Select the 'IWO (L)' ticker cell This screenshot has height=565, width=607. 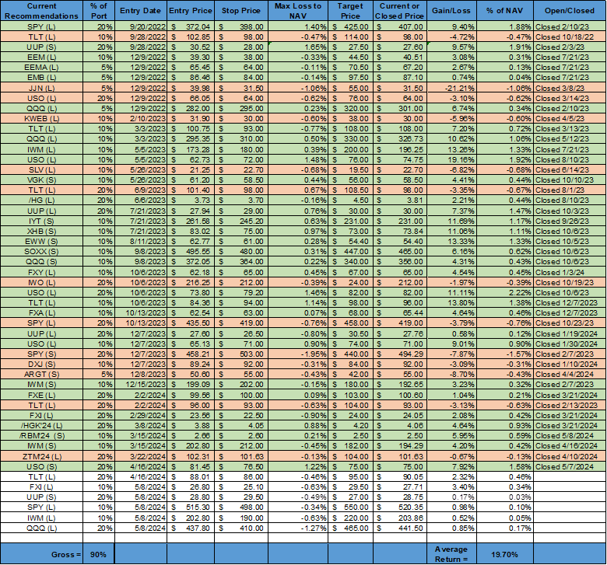(x=41, y=283)
